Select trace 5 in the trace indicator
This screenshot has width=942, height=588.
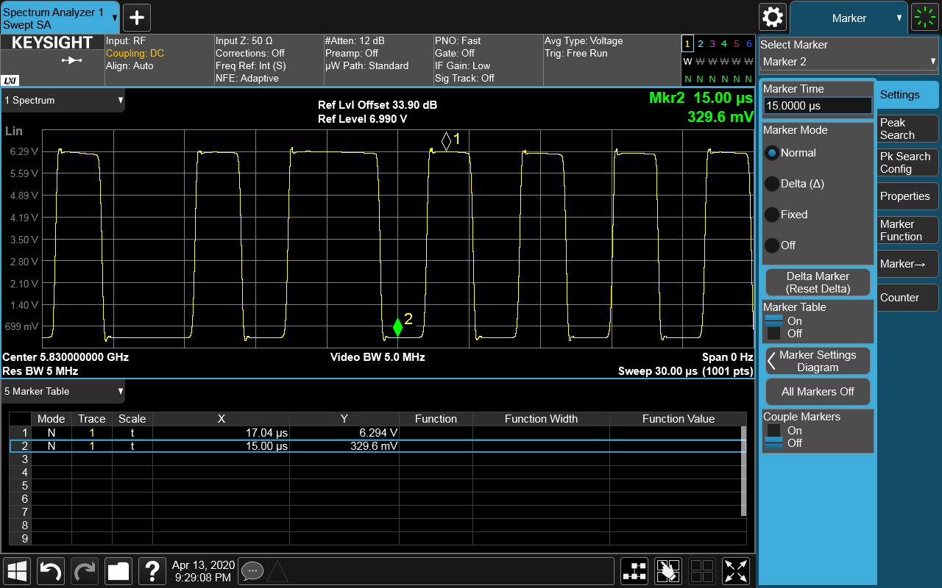pos(737,44)
